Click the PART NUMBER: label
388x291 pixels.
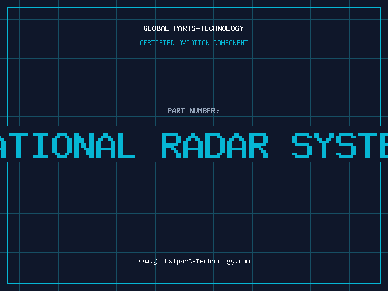pos(194,111)
